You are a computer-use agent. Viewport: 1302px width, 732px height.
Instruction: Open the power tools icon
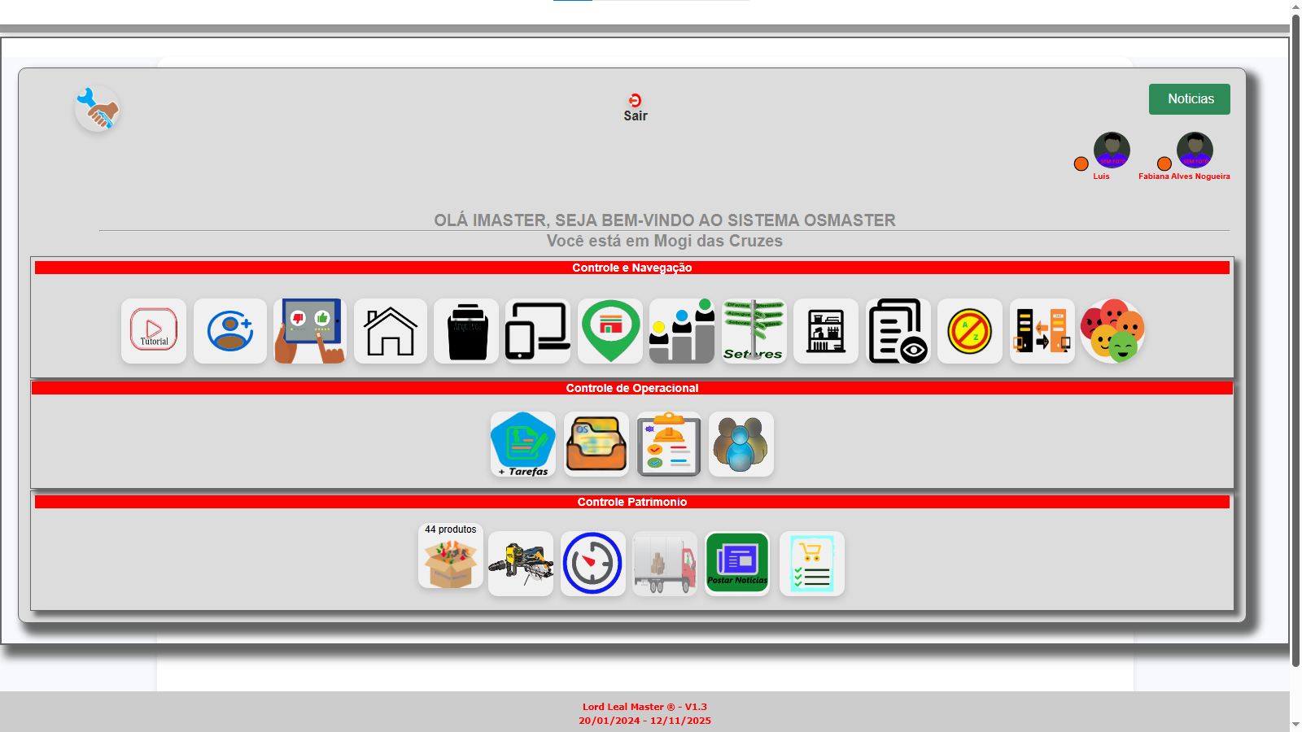click(x=521, y=564)
